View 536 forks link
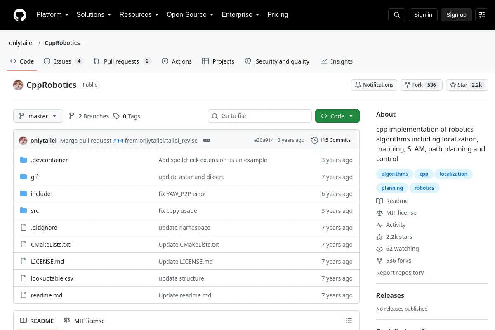Screen dimensions: 495x330 (x=394, y=261)
